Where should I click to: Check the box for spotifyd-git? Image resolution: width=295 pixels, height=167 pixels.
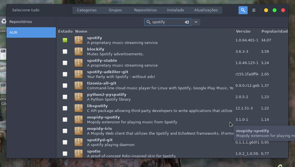(x=65, y=142)
